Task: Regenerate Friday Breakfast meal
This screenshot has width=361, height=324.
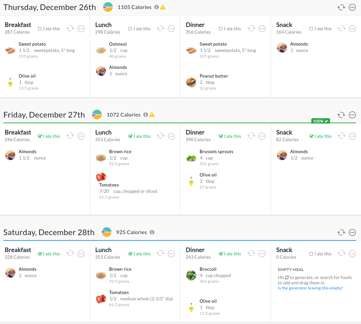Action: point(70,136)
